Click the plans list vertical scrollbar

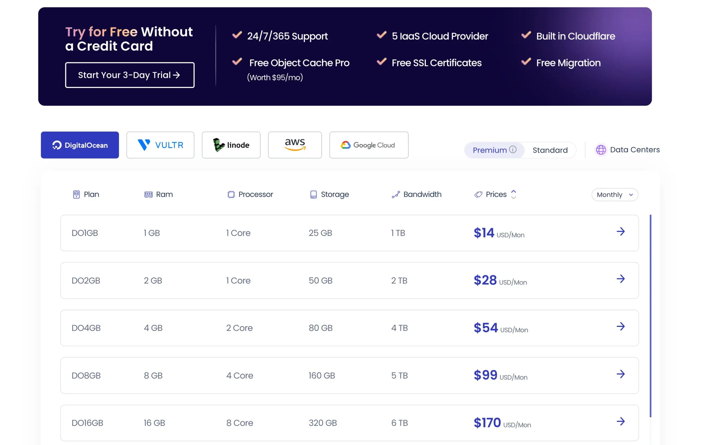coord(650,316)
